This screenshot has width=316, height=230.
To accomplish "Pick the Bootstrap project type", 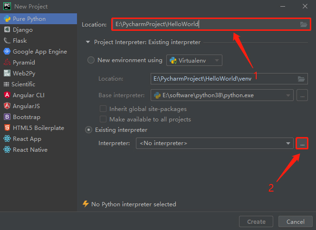I will tap(38, 117).
